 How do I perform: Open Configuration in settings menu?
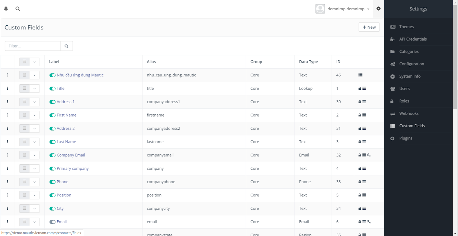(411, 64)
